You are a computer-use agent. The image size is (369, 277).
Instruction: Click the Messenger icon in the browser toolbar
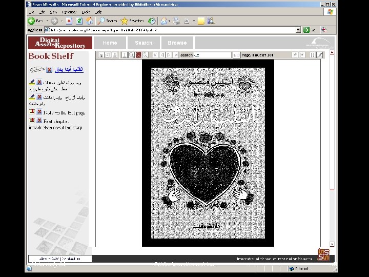click(211, 21)
